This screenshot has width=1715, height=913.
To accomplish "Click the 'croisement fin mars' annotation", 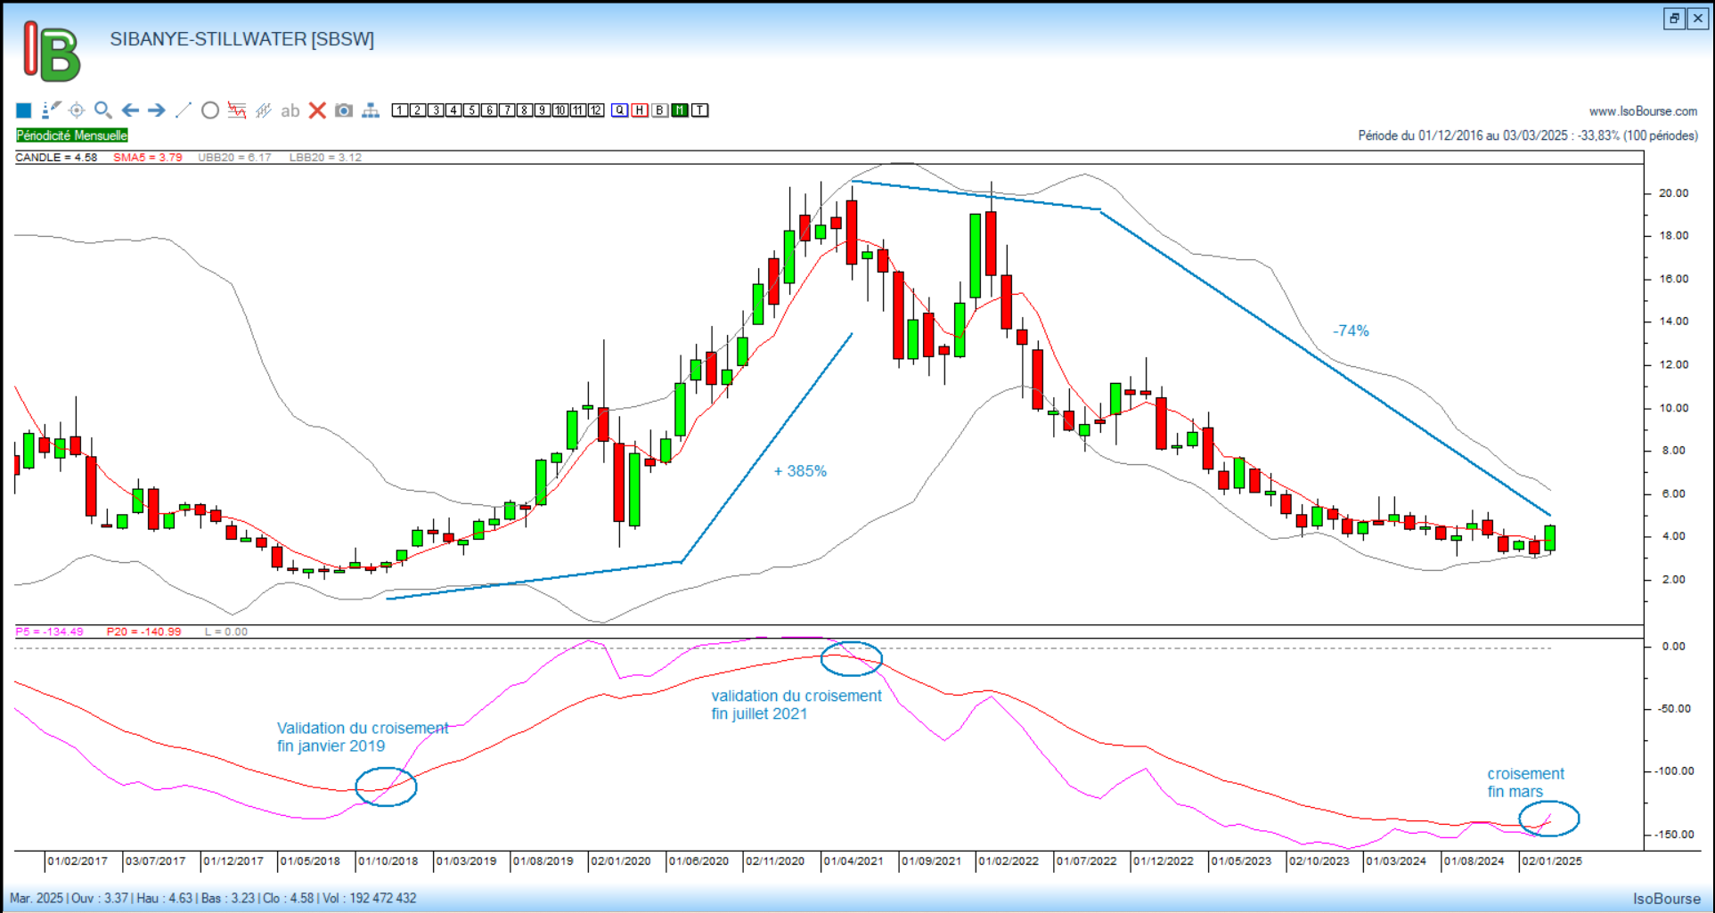I will [x=1525, y=783].
